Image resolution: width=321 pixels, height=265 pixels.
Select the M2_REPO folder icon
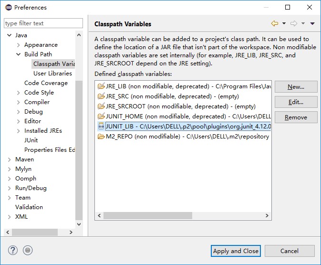(101, 137)
